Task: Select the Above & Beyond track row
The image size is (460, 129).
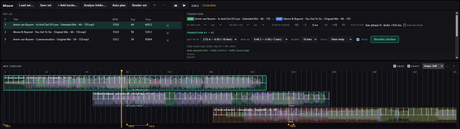Action: pyautogui.click(x=92, y=33)
